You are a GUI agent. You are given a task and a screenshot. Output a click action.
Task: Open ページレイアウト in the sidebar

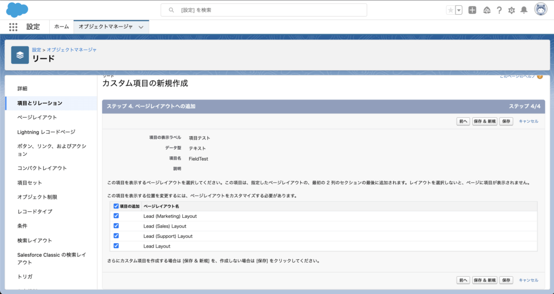37,117
